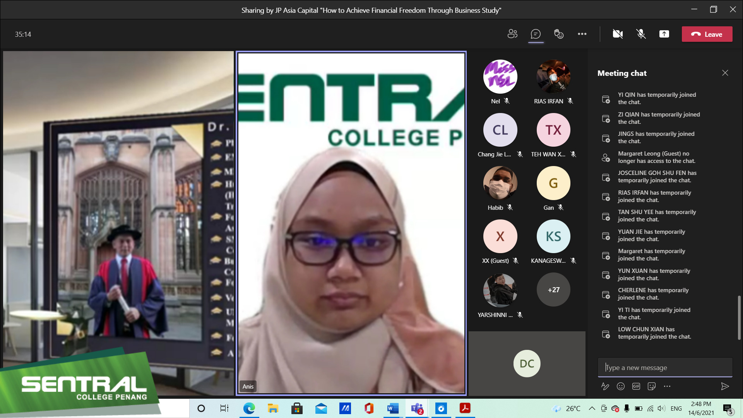Switch to Word on taskbar
The image size is (743, 418).
click(x=393, y=408)
